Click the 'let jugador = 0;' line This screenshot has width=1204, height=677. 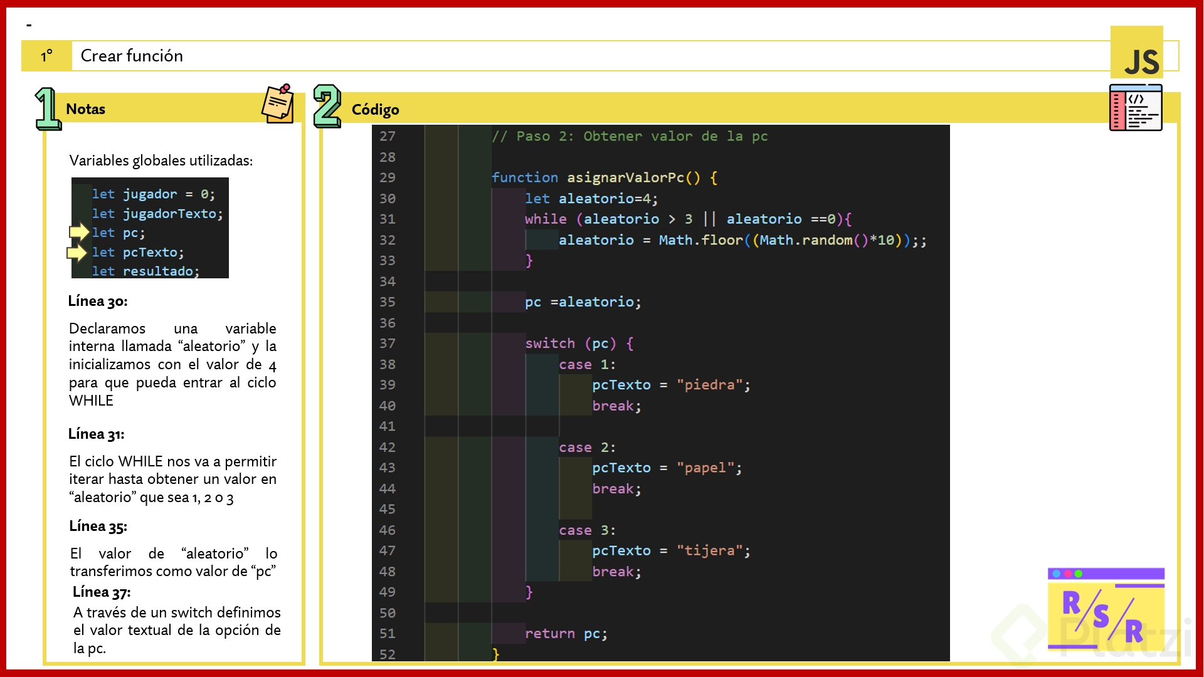click(154, 194)
